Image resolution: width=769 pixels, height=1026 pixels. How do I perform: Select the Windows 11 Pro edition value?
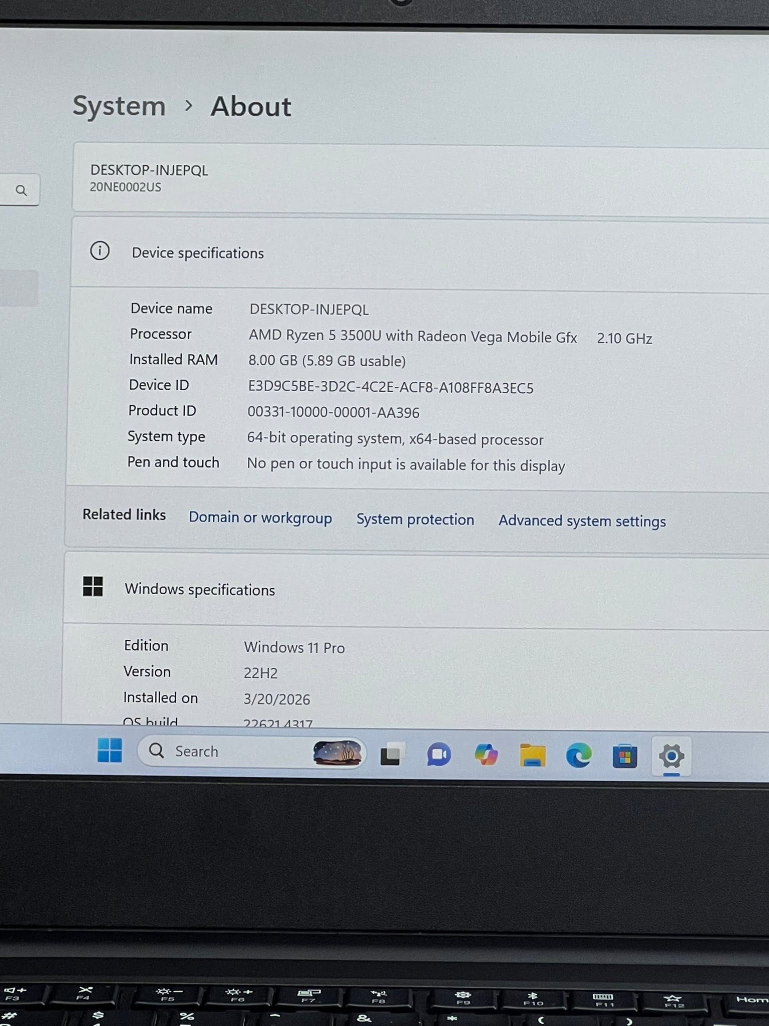(294, 647)
